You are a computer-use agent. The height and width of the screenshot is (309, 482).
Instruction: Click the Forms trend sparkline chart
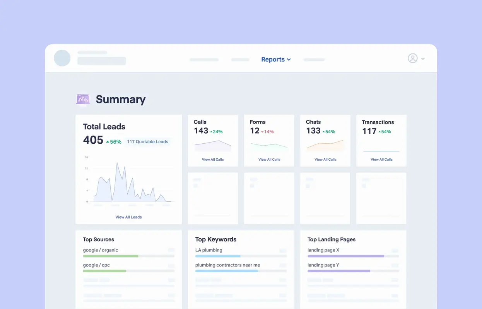click(x=268, y=146)
